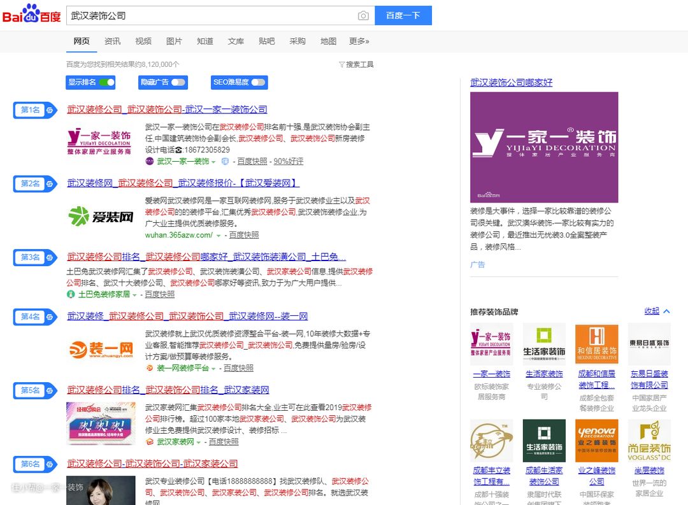Open the 武汉装饰公司哪家好 link
This screenshot has height=505, width=688.
pos(511,82)
